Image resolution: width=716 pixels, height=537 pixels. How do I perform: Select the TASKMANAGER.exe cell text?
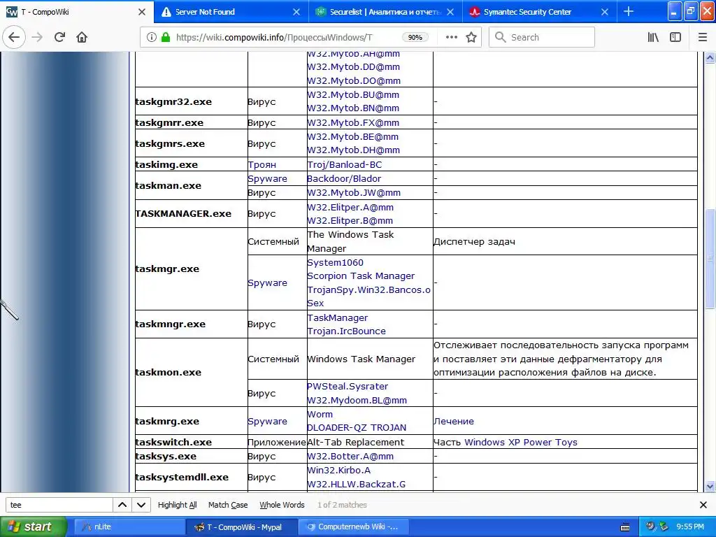point(183,214)
